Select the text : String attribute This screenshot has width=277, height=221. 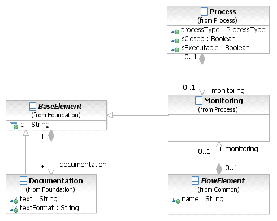point(33,199)
